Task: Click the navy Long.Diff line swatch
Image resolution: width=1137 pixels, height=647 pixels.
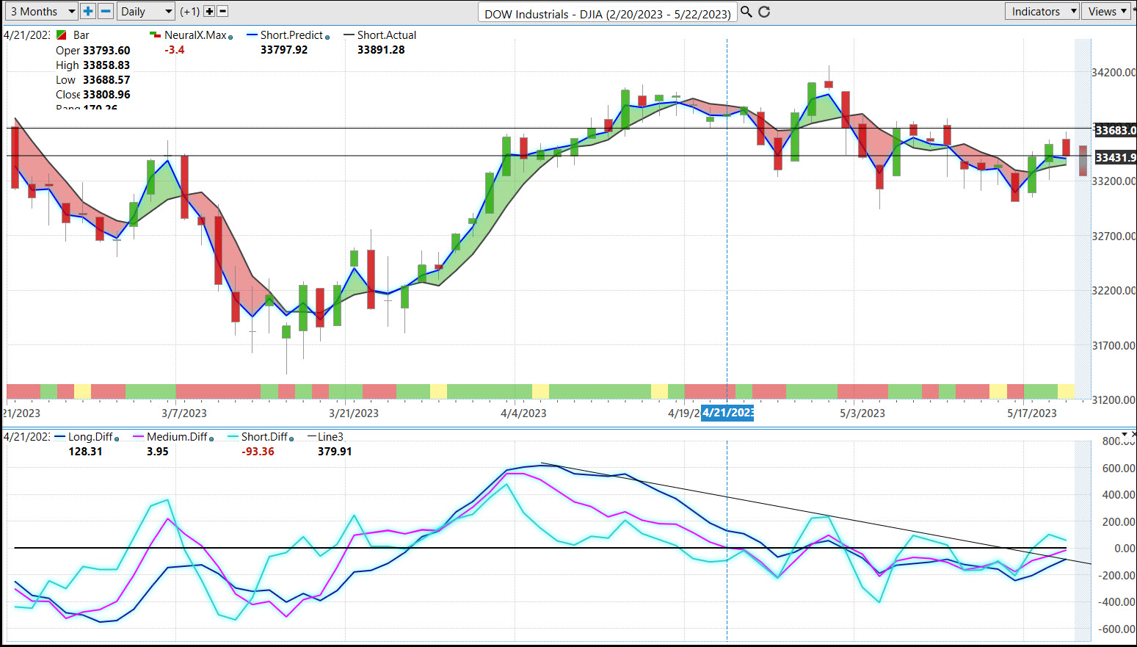Action: [60, 436]
